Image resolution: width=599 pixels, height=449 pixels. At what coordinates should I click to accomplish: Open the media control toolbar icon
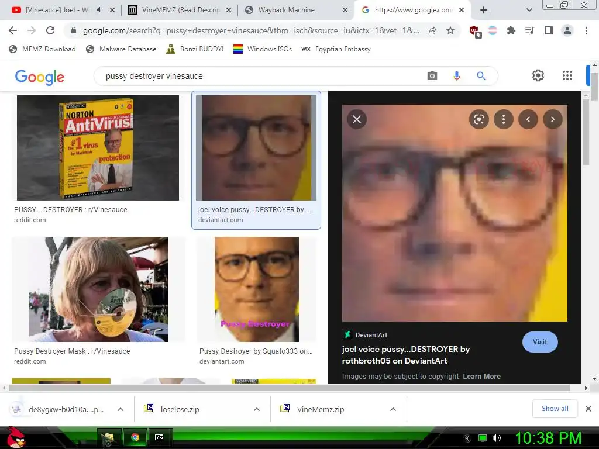coord(529,30)
